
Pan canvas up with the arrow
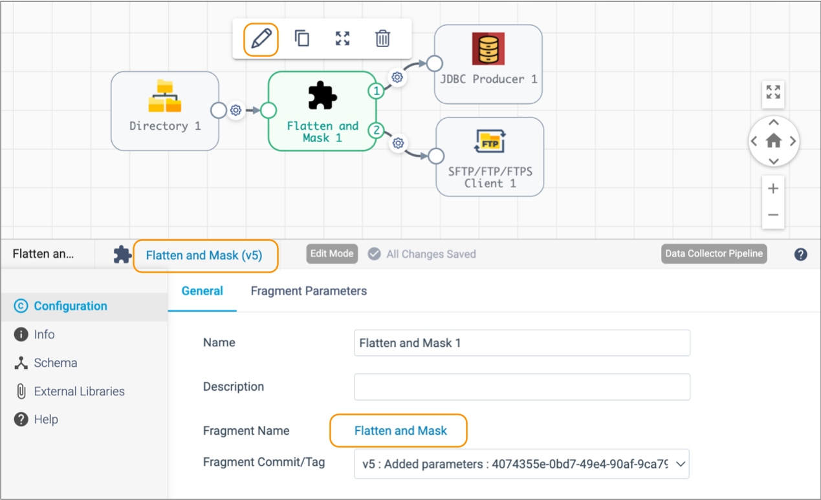tap(774, 122)
